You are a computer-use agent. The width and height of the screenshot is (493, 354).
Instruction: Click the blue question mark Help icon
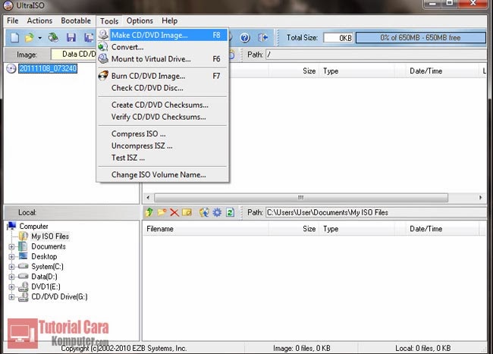tap(245, 38)
